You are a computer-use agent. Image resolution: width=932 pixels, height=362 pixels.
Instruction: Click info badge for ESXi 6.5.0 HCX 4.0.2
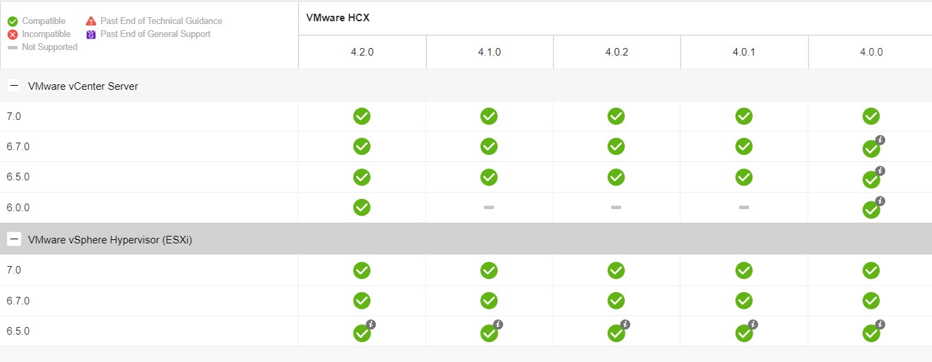pos(625,324)
